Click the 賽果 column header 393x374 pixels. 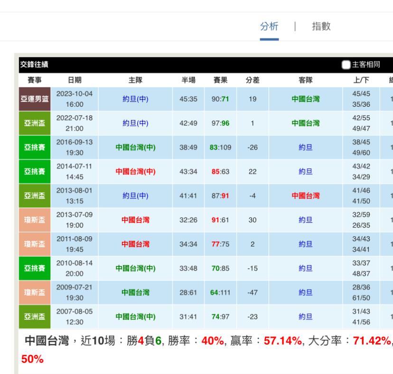pos(220,80)
